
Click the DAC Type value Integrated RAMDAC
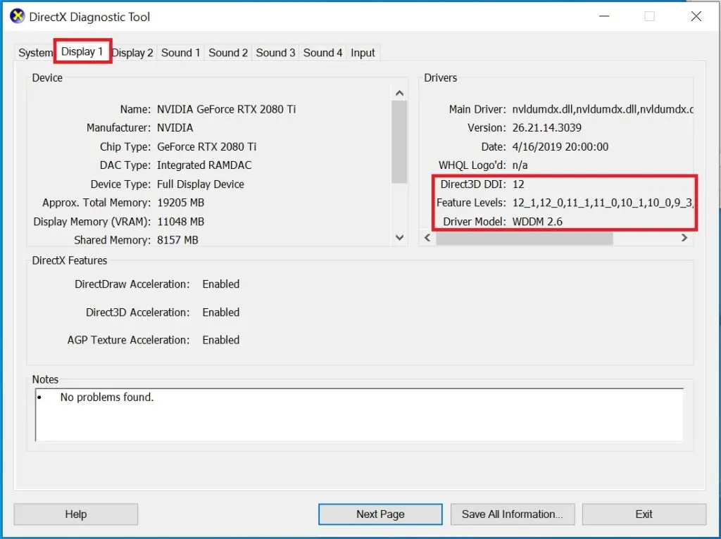(204, 165)
